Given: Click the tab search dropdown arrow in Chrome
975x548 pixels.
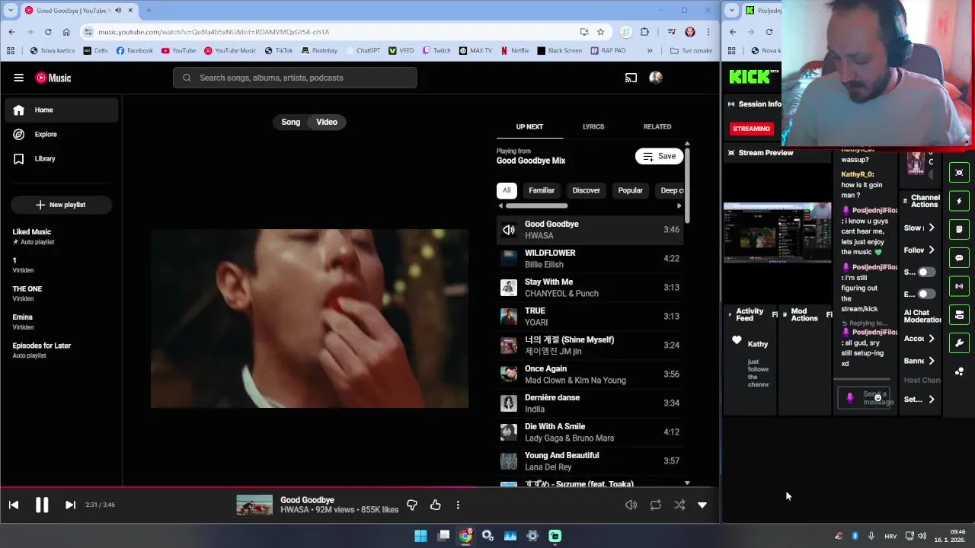Looking at the screenshot, I should (x=11, y=10).
